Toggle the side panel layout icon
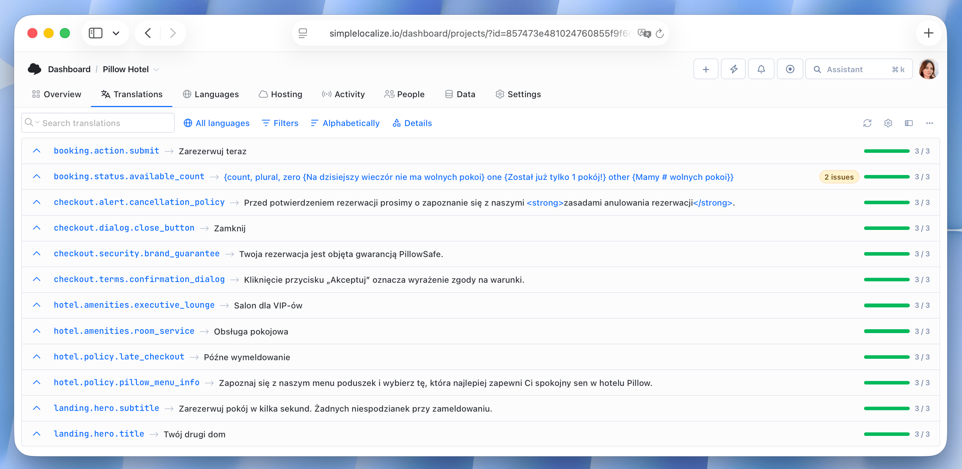The image size is (962, 469). point(908,123)
